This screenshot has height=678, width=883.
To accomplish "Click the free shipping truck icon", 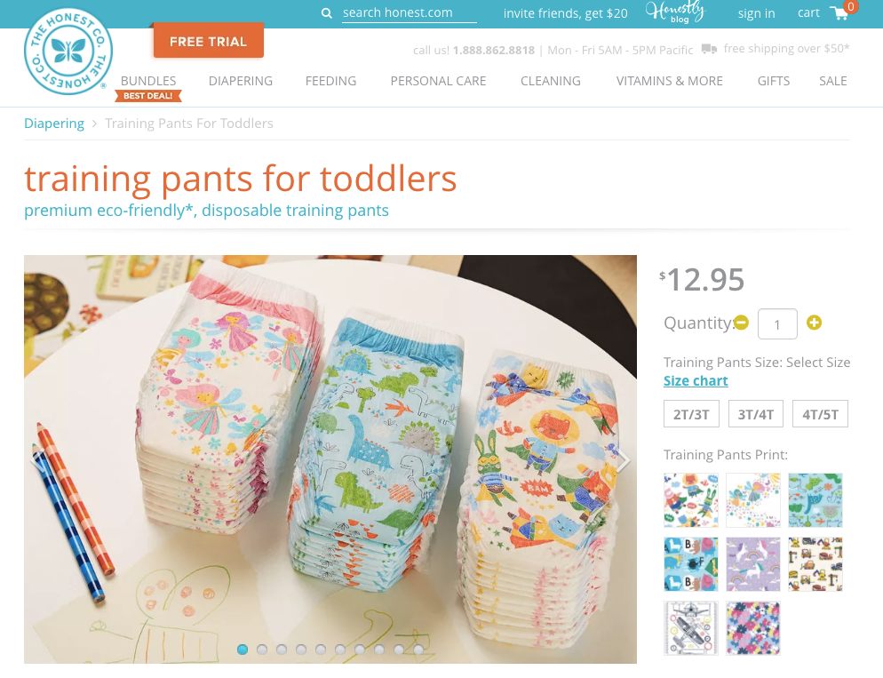I will pyautogui.click(x=709, y=49).
